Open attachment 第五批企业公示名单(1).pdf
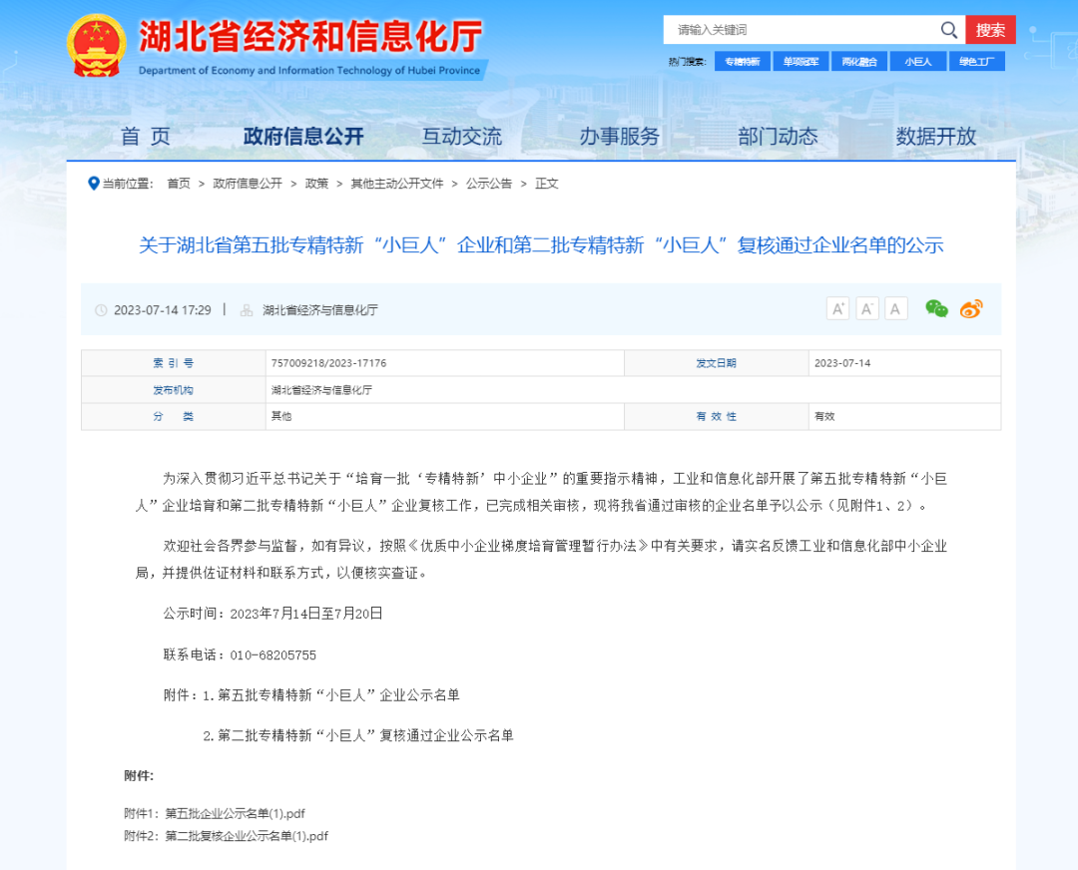 [235, 813]
